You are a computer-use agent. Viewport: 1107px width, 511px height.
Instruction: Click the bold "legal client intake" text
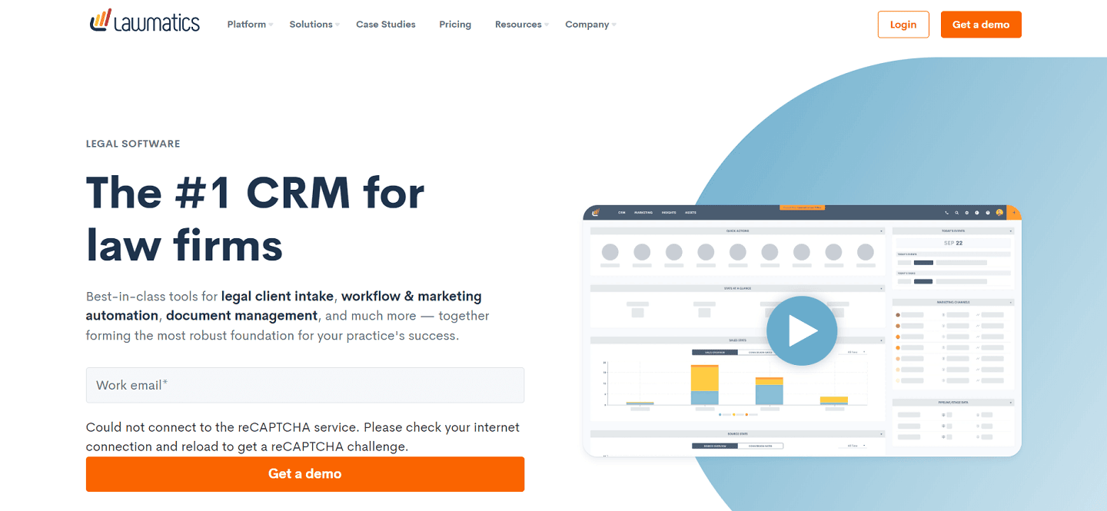pyautogui.click(x=278, y=296)
